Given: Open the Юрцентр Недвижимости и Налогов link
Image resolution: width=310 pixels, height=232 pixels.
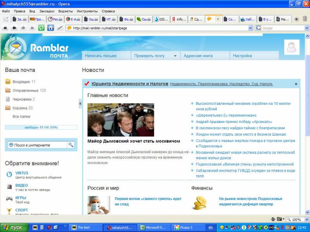Looking at the screenshot, I should pyautogui.click(x=130, y=84).
